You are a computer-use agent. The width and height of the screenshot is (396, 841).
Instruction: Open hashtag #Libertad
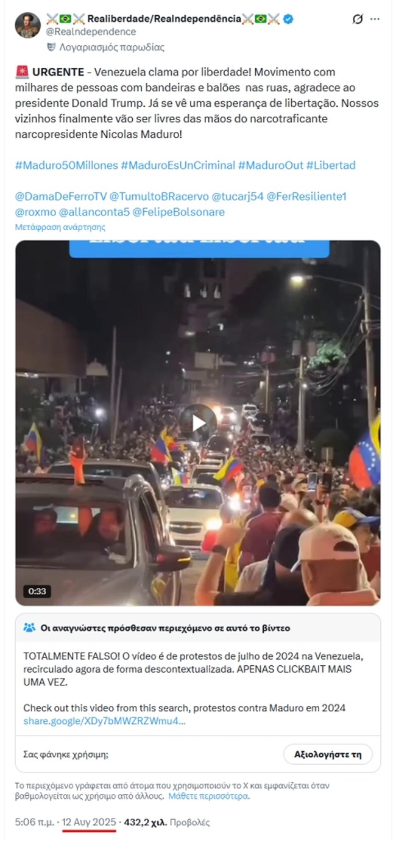pyautogui.click(x=331, y=165)
